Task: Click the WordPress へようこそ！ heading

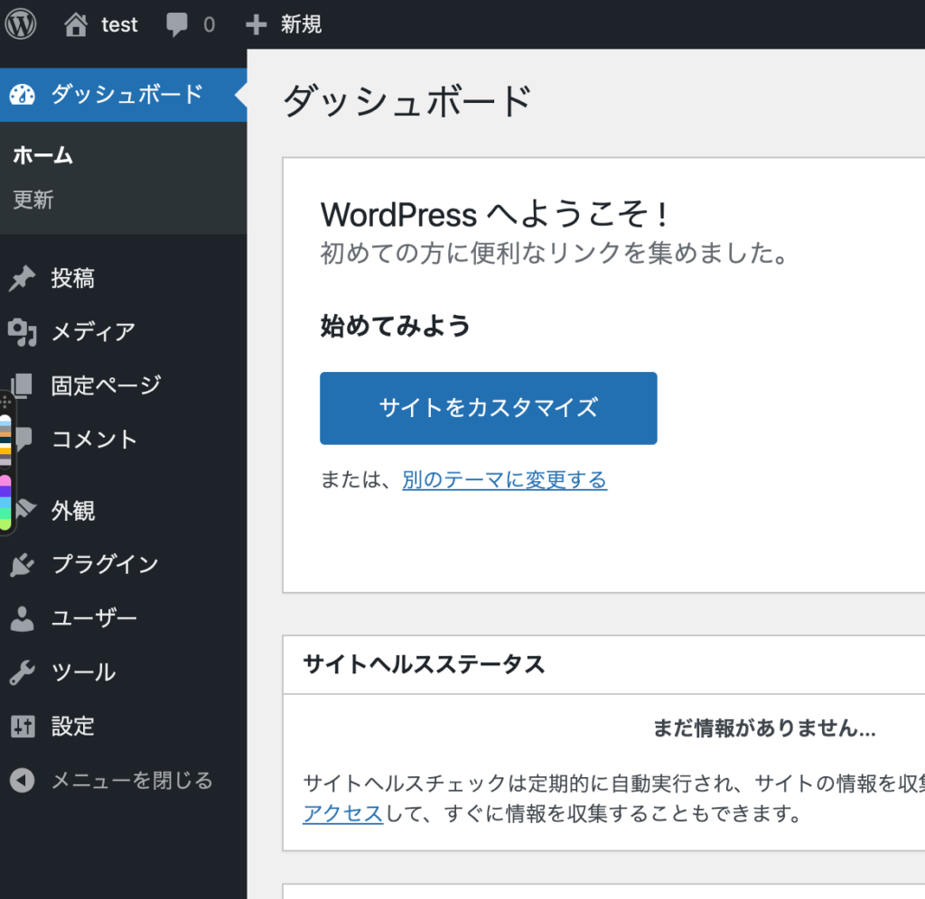Action: pos(496,215)
